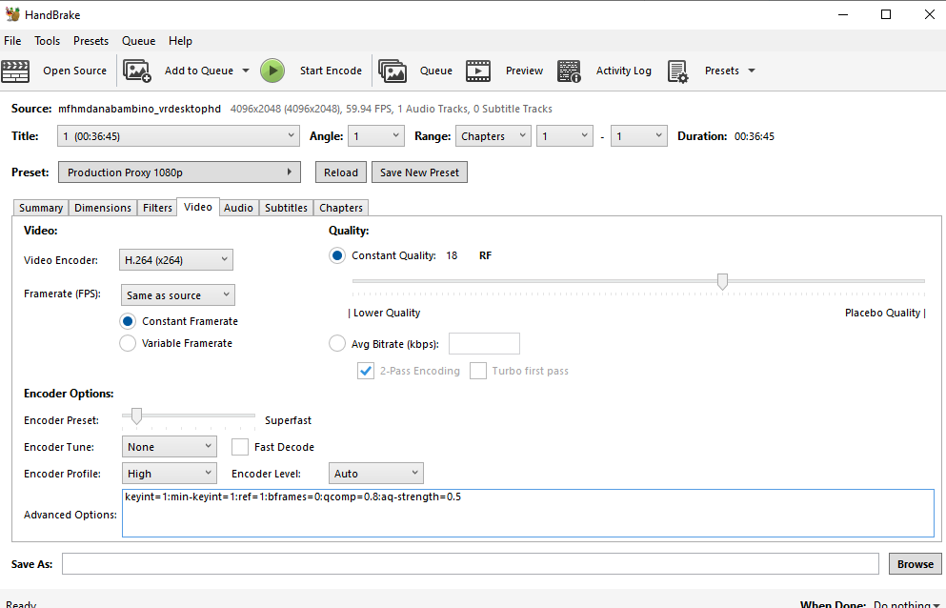Click the Browse button

point(916,564)
